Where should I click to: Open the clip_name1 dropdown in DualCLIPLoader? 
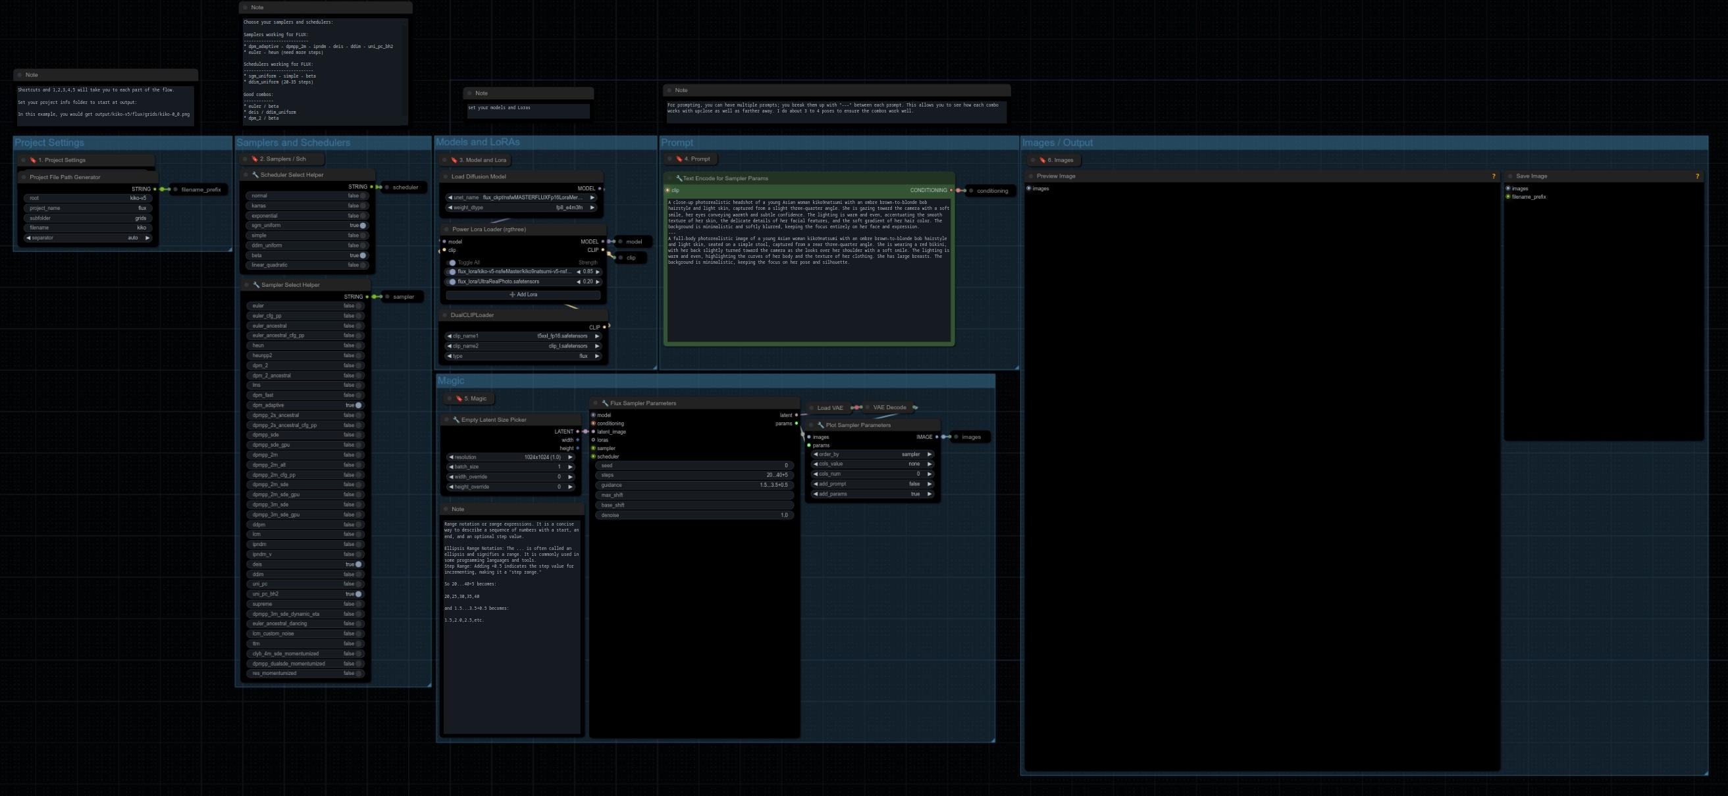(523, 336)
